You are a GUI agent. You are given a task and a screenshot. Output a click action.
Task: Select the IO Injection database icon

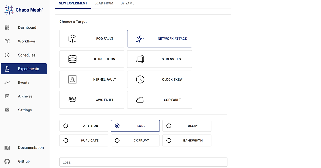(x=72, y=59)
